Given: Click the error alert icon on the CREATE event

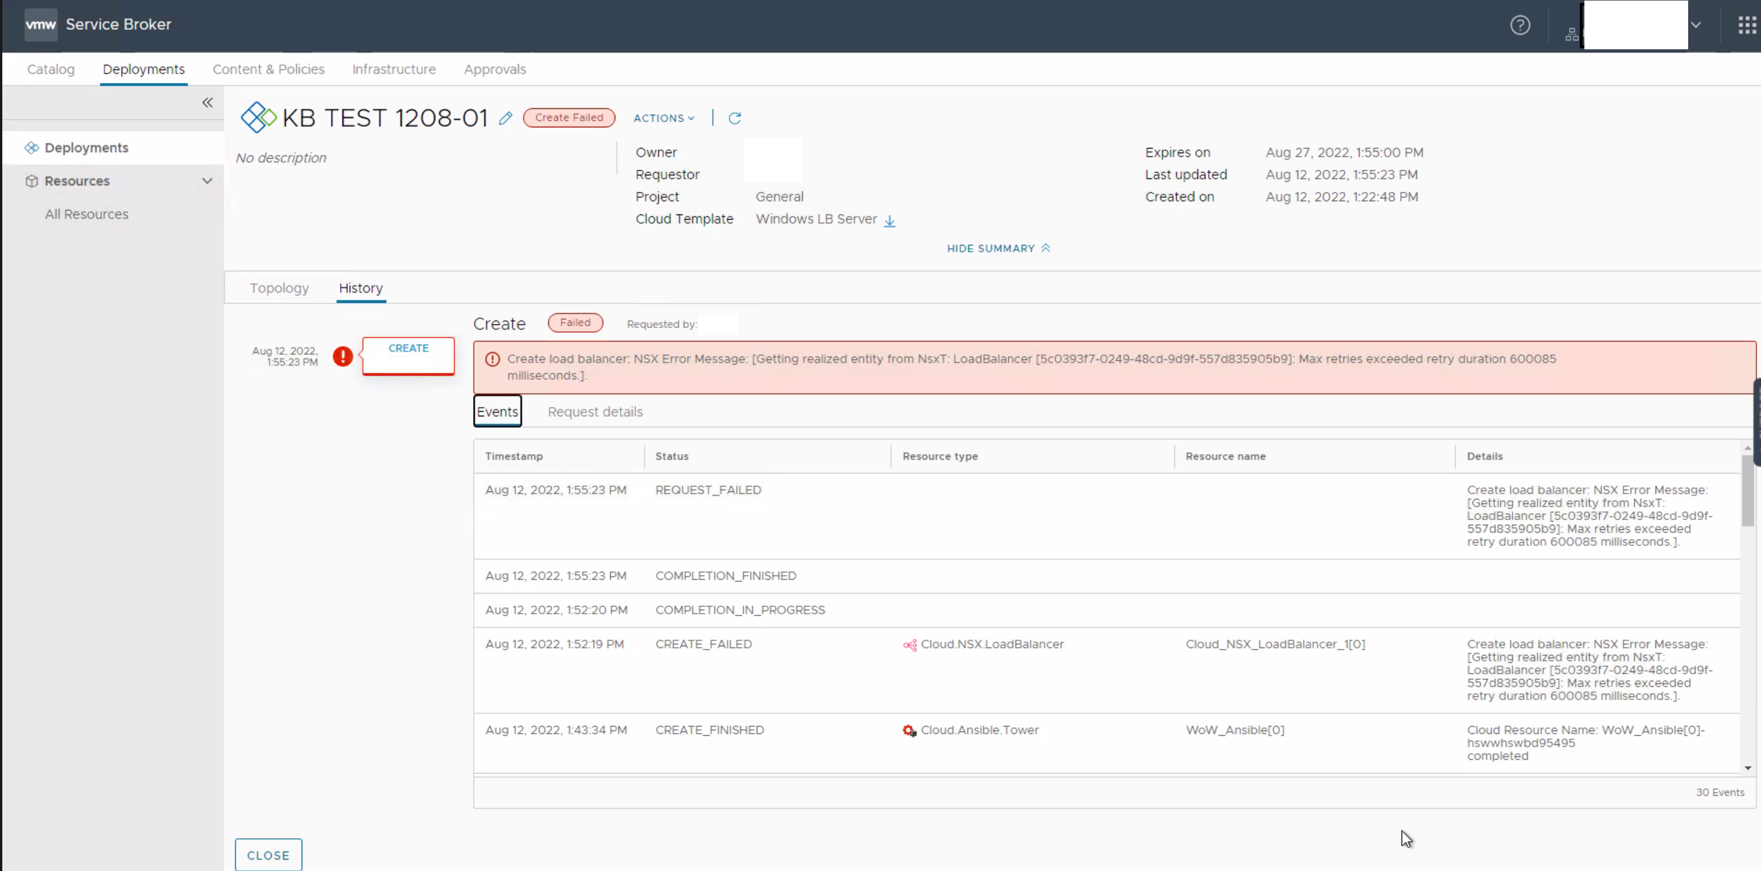Looking at the screenshot, I should coord(342,356).
